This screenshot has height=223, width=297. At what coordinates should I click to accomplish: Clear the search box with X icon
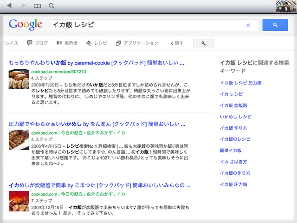click(248, 25)
